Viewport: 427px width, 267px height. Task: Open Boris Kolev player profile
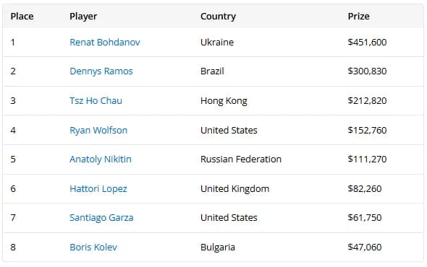(x=93, y=248)
